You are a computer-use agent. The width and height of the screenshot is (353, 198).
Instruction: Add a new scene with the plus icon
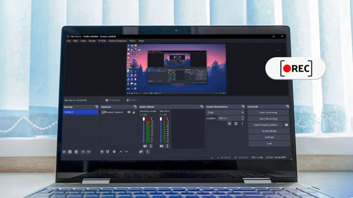pyautogui.click(x=64, y=152)
